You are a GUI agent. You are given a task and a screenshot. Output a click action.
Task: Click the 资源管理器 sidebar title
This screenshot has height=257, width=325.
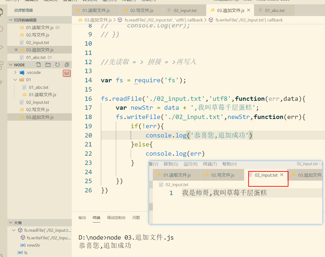23,10
